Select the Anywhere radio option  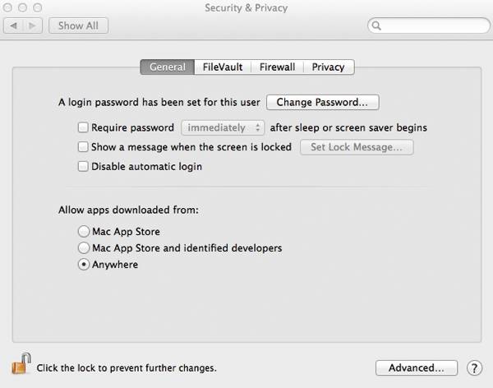coord(83,265)
